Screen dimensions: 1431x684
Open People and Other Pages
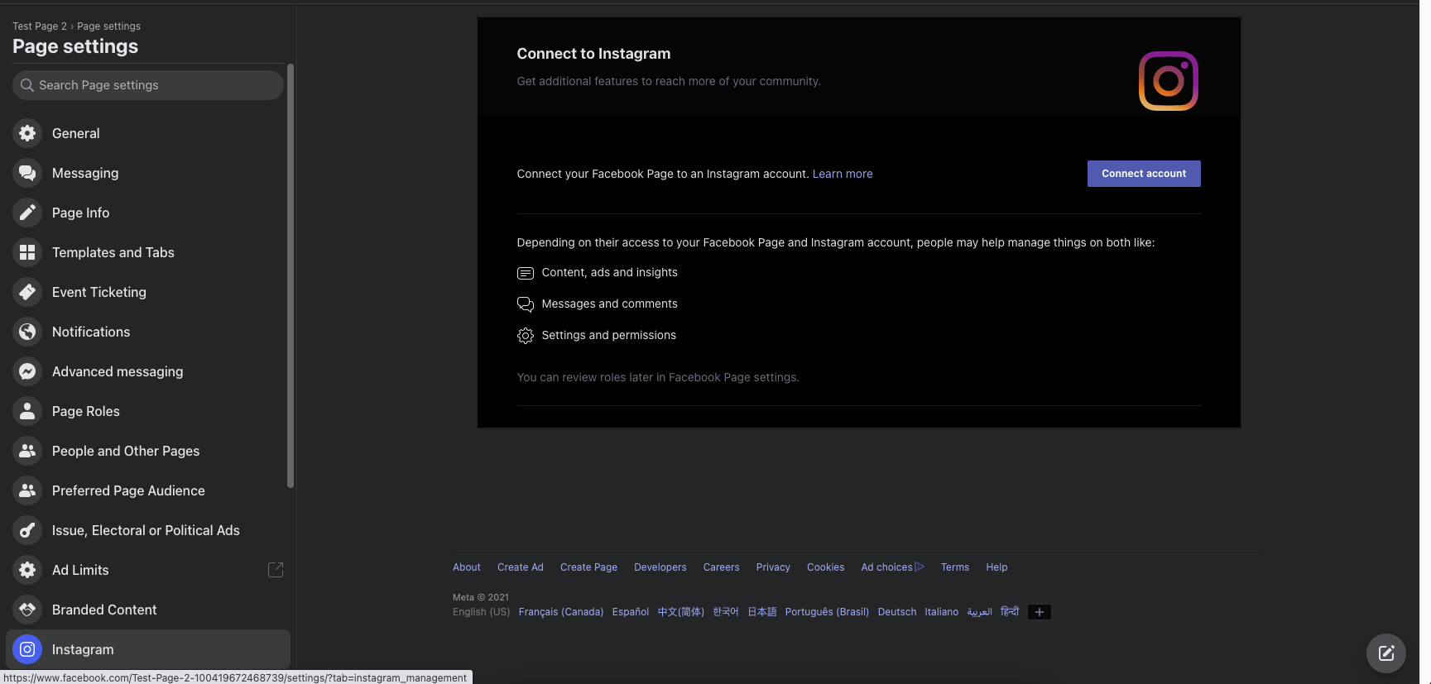coord(148,451)
